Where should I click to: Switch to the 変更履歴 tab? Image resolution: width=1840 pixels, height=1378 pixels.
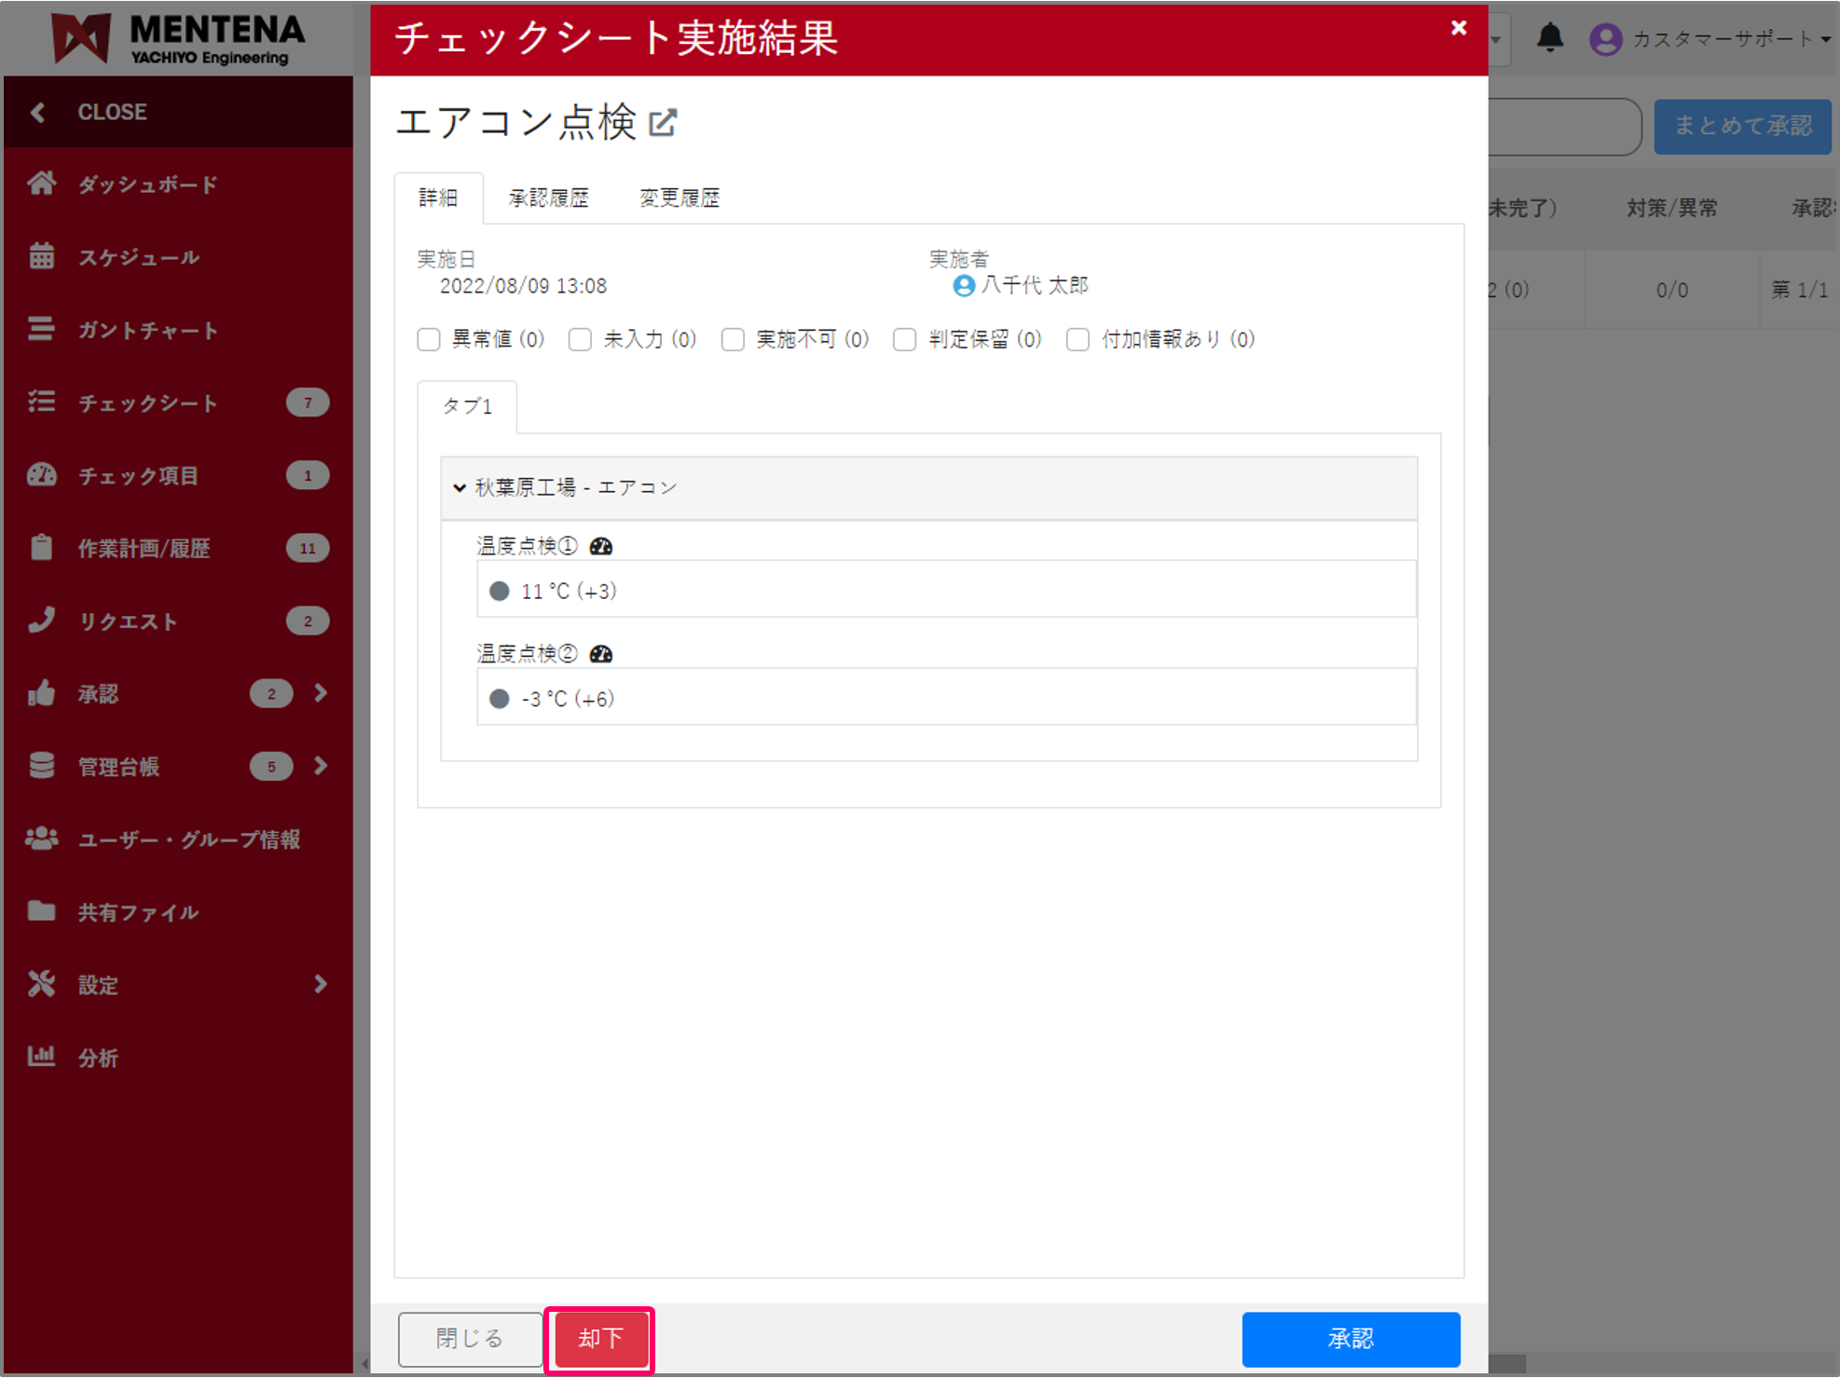679,198
